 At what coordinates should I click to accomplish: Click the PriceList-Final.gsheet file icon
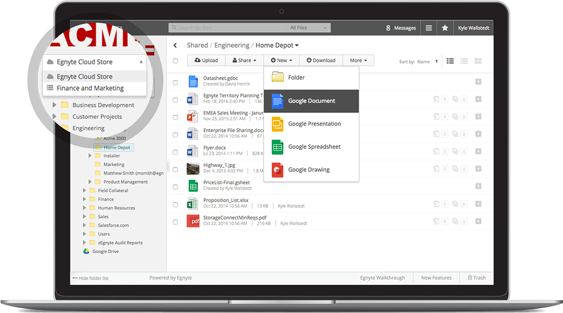click(193, 186)
